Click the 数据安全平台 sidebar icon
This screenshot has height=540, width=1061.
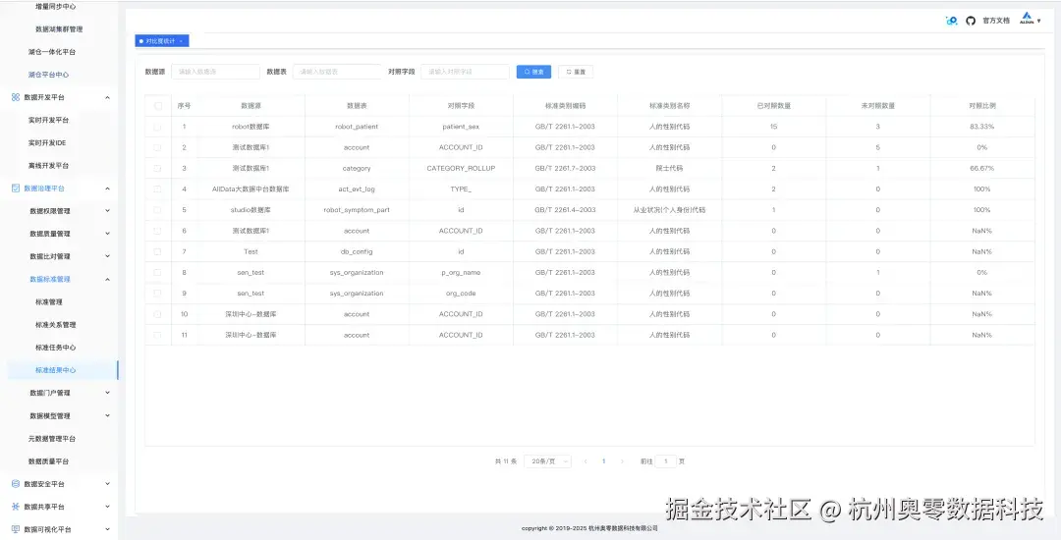tap(16, 484)
